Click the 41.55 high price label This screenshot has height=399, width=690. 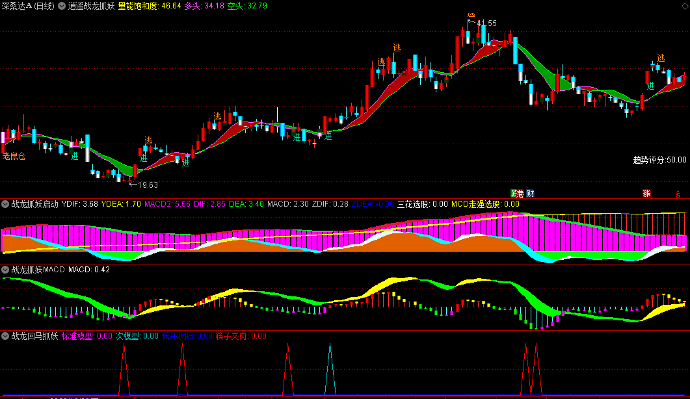486,23
